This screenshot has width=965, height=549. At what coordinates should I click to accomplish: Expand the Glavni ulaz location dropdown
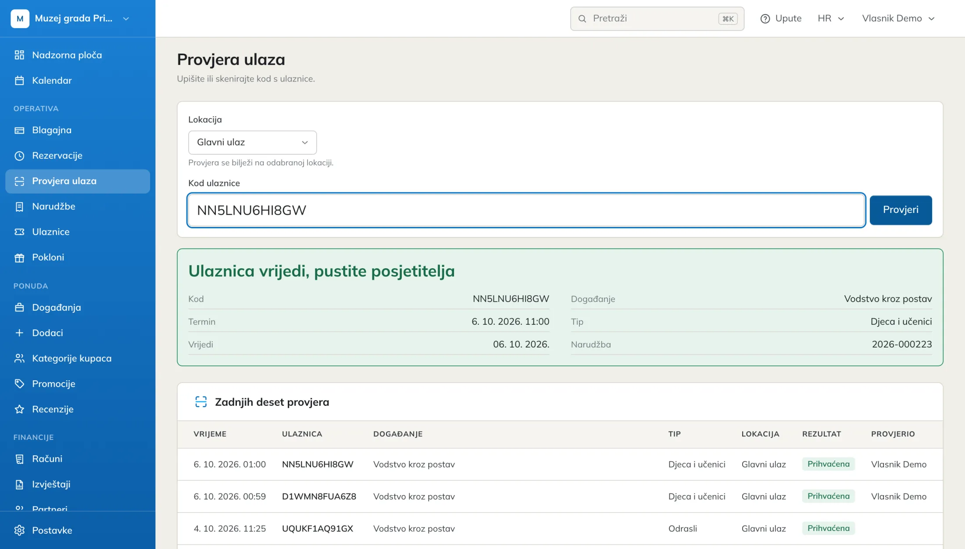click(252, 142)
